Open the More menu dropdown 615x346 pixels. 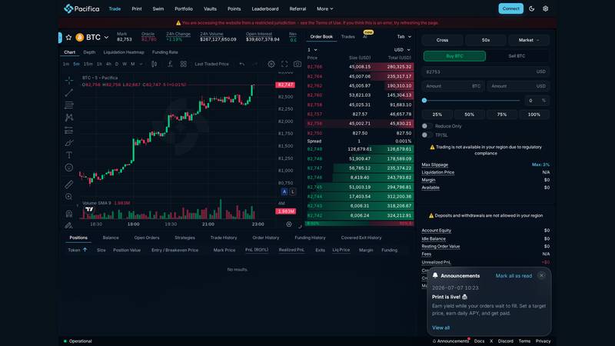pos(324,8)
